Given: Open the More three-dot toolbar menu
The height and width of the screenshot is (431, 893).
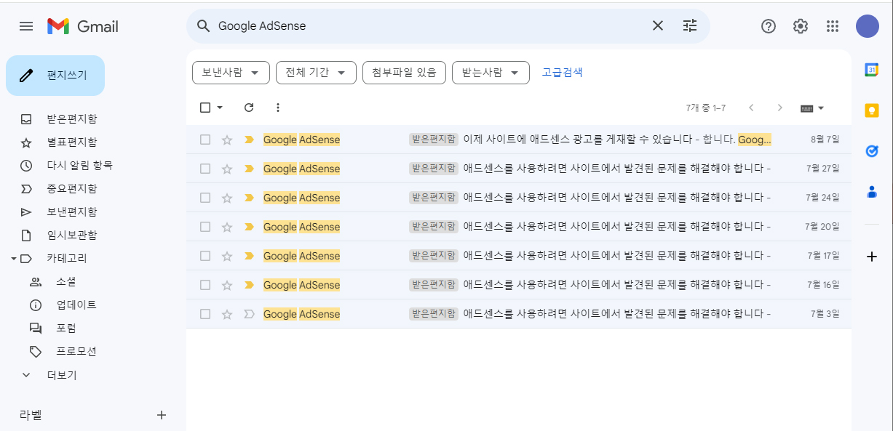Looking at the screenshot, I should tap(277, 108).
